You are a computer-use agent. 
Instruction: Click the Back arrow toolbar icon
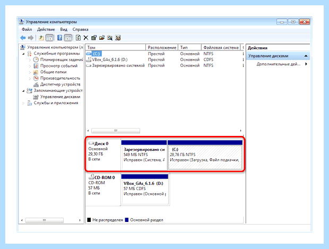[23, 38]
